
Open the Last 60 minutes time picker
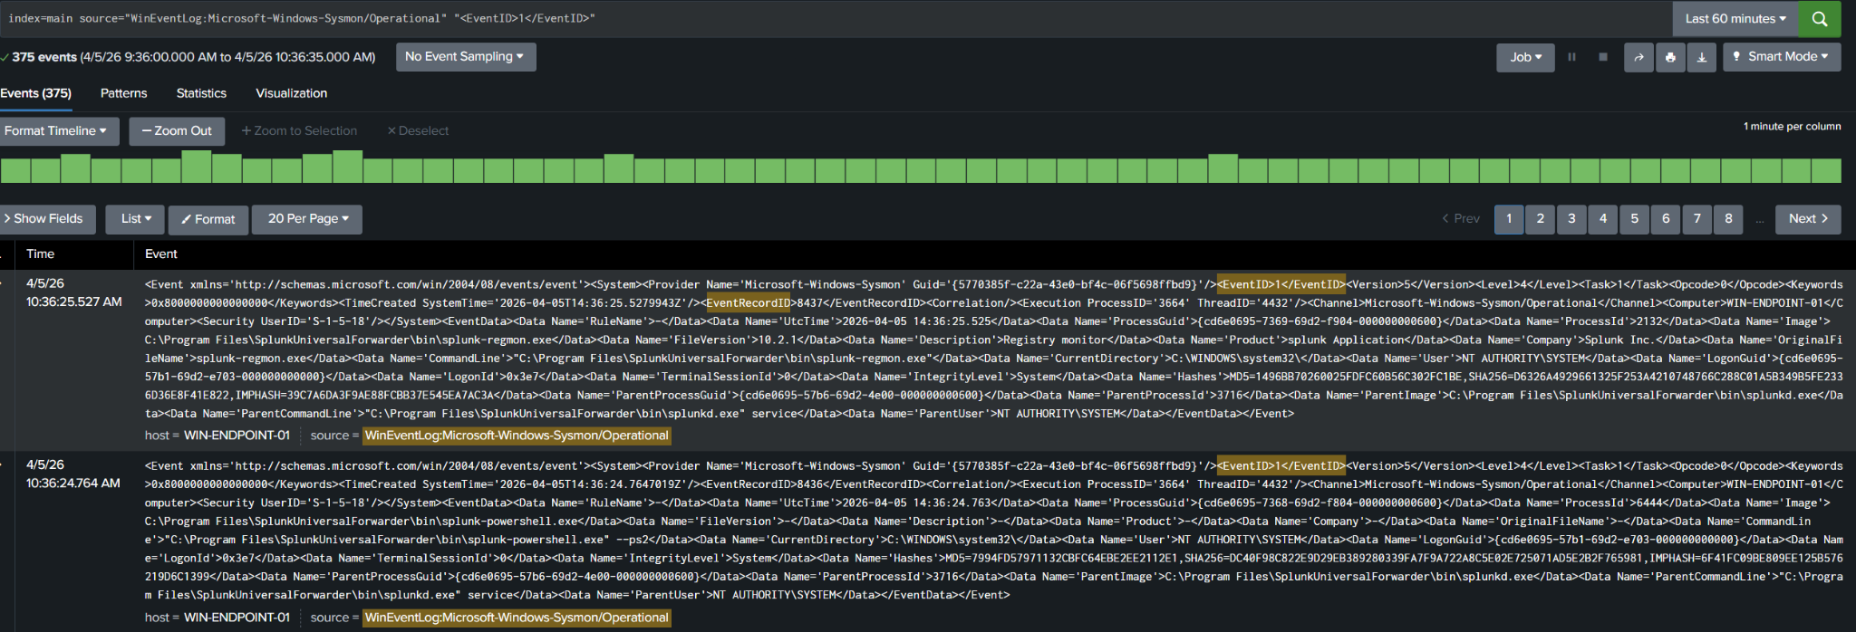[1735, 18]
